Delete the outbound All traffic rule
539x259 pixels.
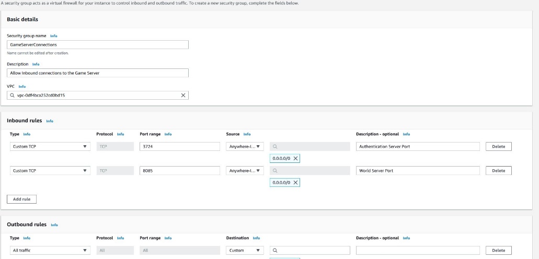tap(498, 251)
